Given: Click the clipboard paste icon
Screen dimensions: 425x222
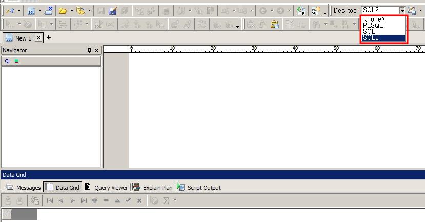Looking at the screenshot, I should tap(274, 24).
